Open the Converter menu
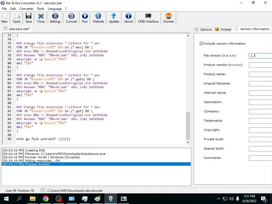This screenshot has width=272, height=204. 26,9
